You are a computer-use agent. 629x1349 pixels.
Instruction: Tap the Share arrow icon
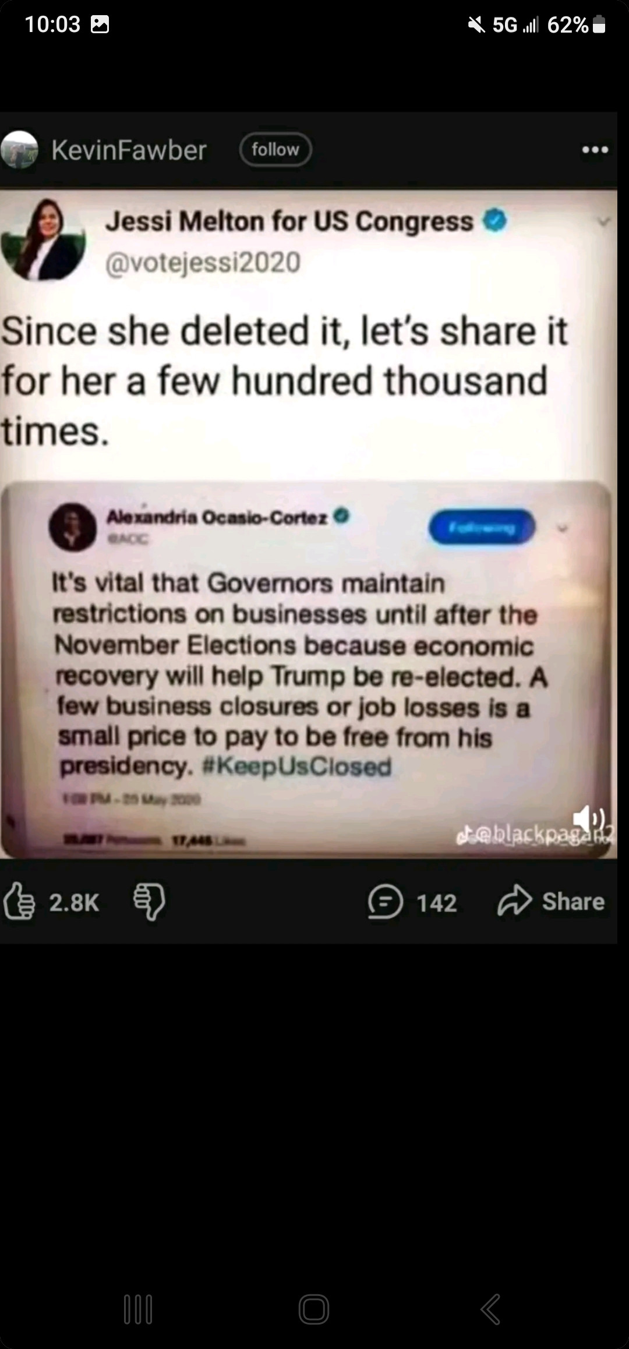tap(515, 901)
